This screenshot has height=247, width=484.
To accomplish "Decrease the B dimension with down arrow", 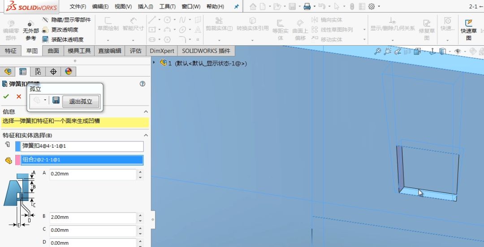I will (140, 220).
